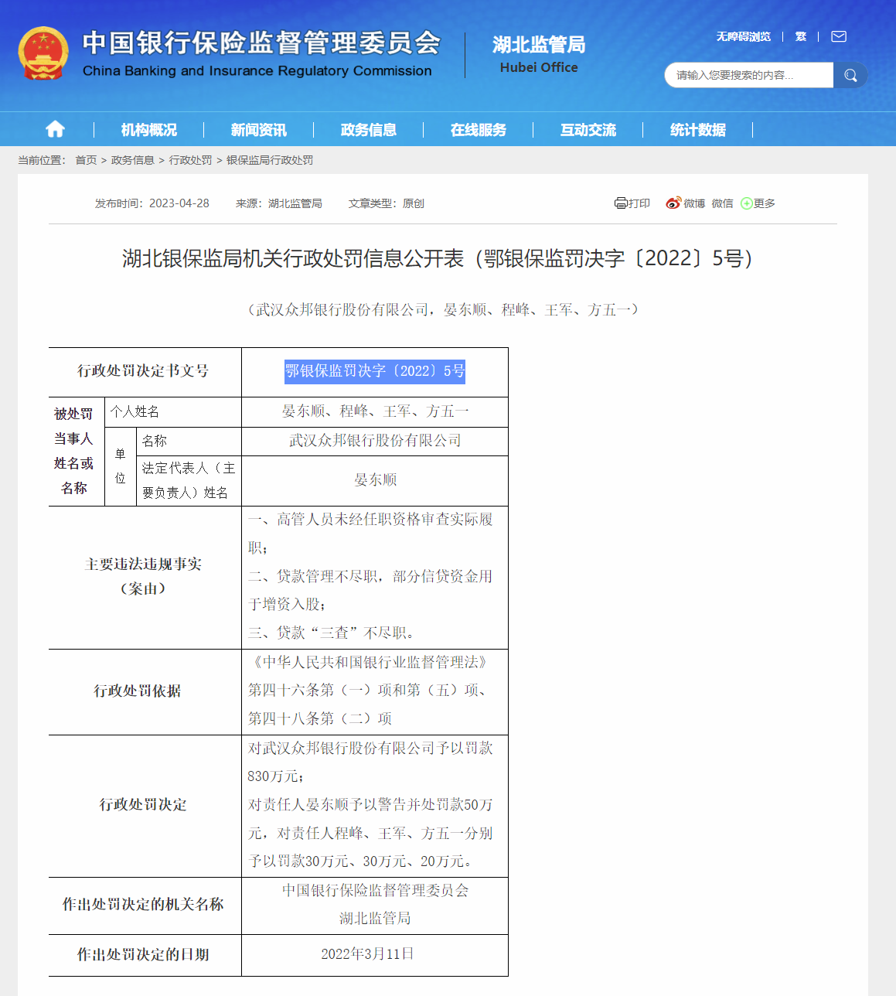
Task: Go to 首页 breadcrumb
Action: tap(86, 160)
